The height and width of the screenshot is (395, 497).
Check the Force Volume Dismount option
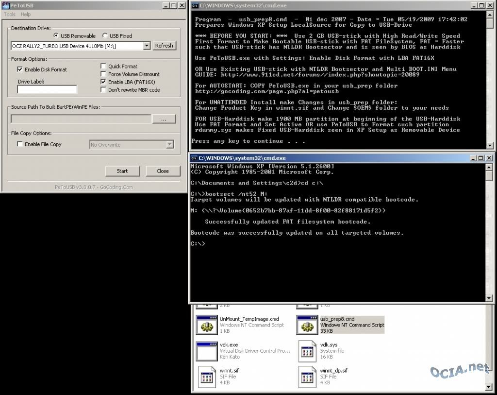coord(103,74)
